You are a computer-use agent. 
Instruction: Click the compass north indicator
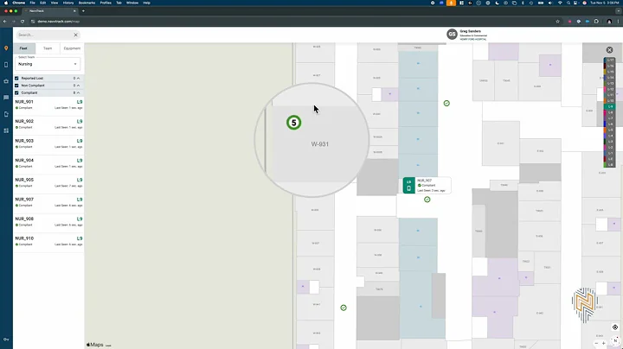click(x=615, y=341)
